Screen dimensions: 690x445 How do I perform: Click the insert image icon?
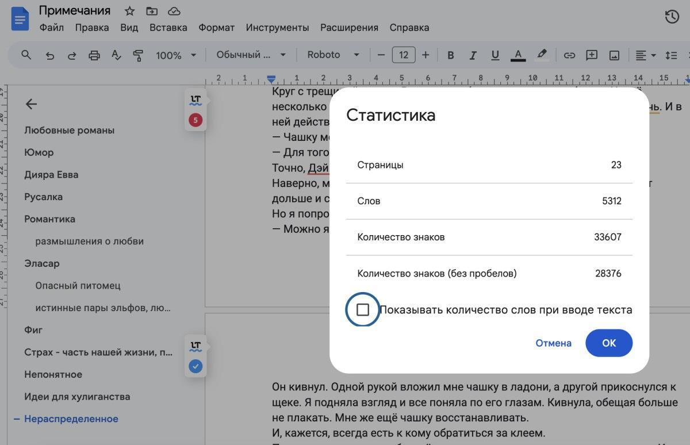coord(614,55)
